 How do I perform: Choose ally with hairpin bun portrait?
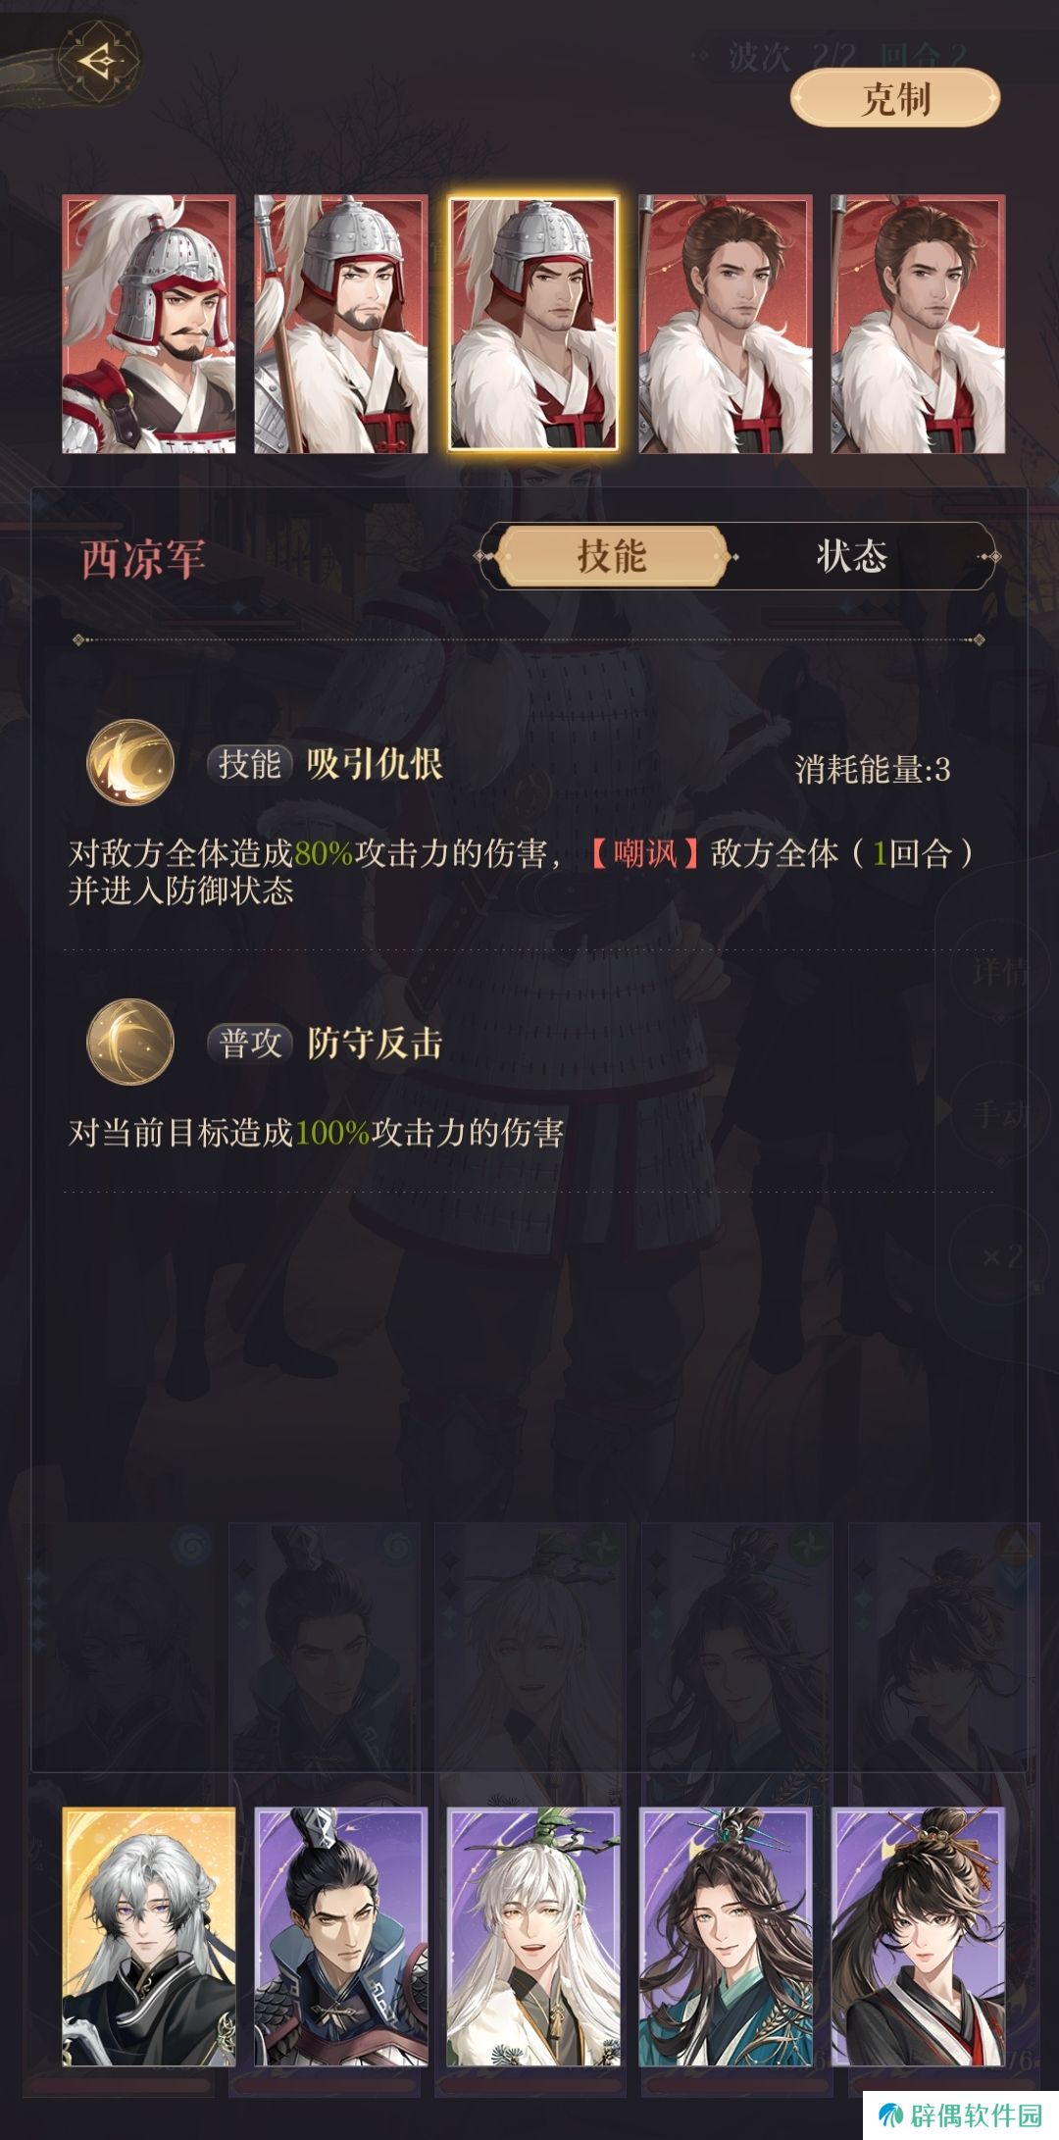[x=918, y=1938]
